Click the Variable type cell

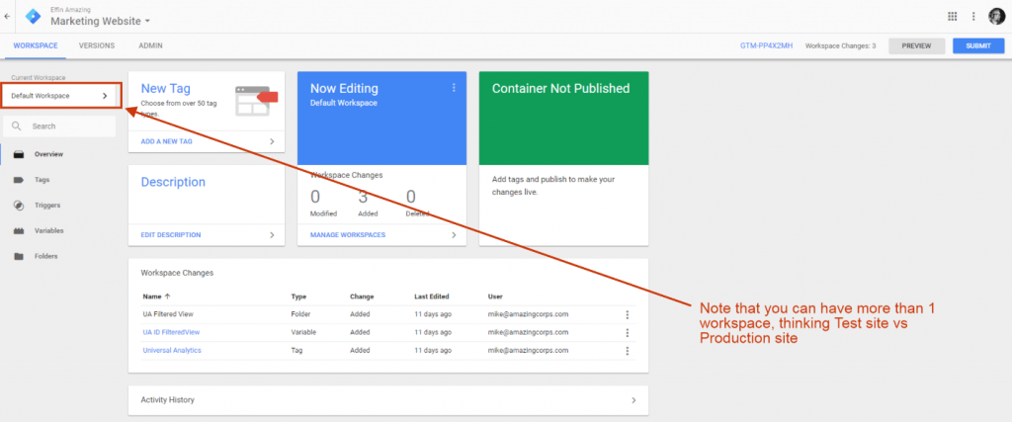coord(303,332)
